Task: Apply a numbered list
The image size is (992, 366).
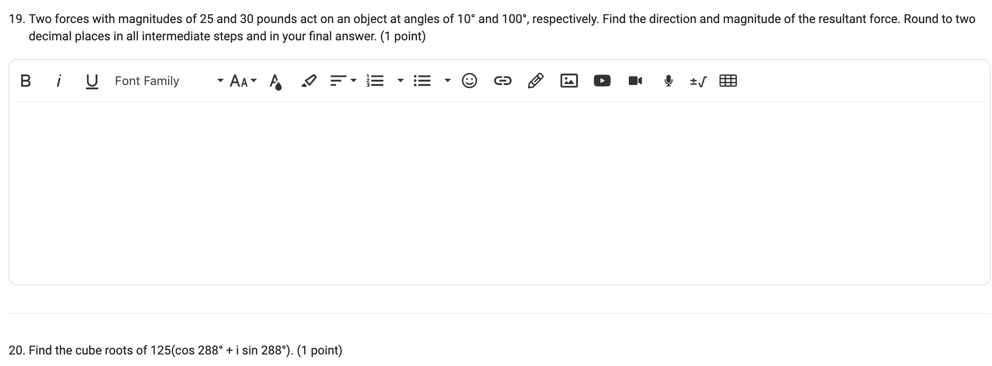Action: pos(375,81)
